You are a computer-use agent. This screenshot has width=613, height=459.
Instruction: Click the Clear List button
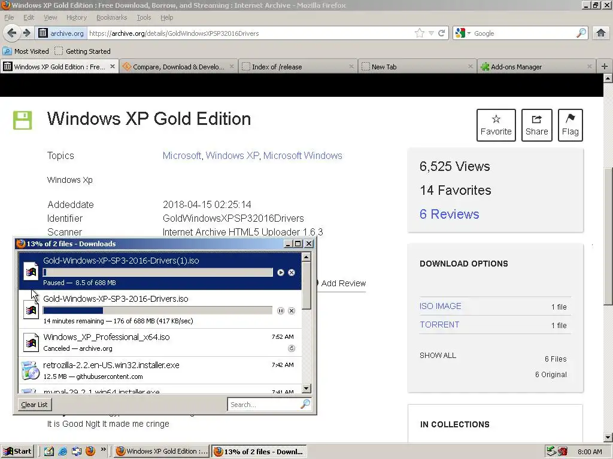(34, 405)
